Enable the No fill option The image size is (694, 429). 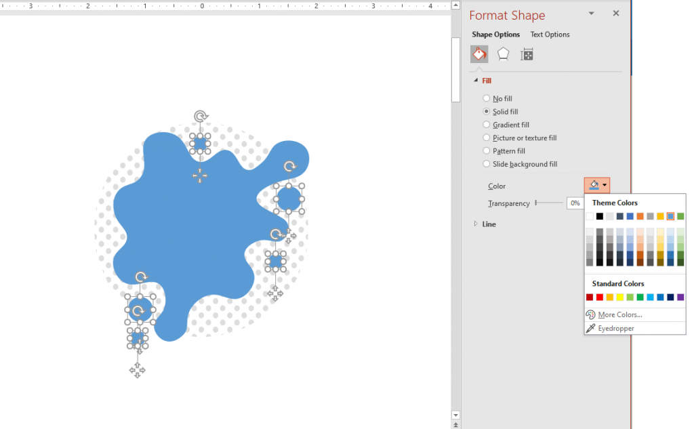click(x=486, y=98)
